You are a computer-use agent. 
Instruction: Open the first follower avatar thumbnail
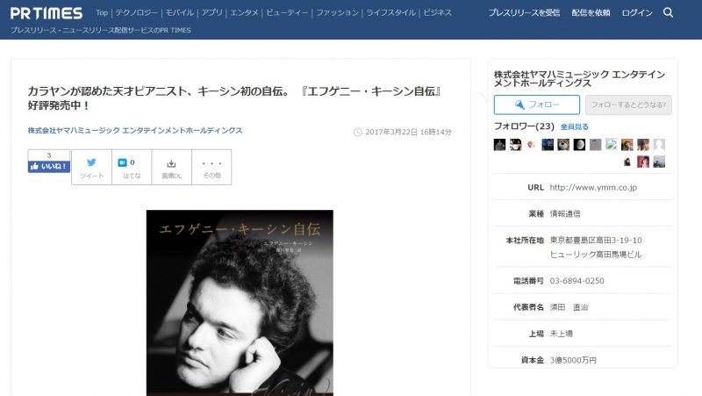click(x=499, y=145)
